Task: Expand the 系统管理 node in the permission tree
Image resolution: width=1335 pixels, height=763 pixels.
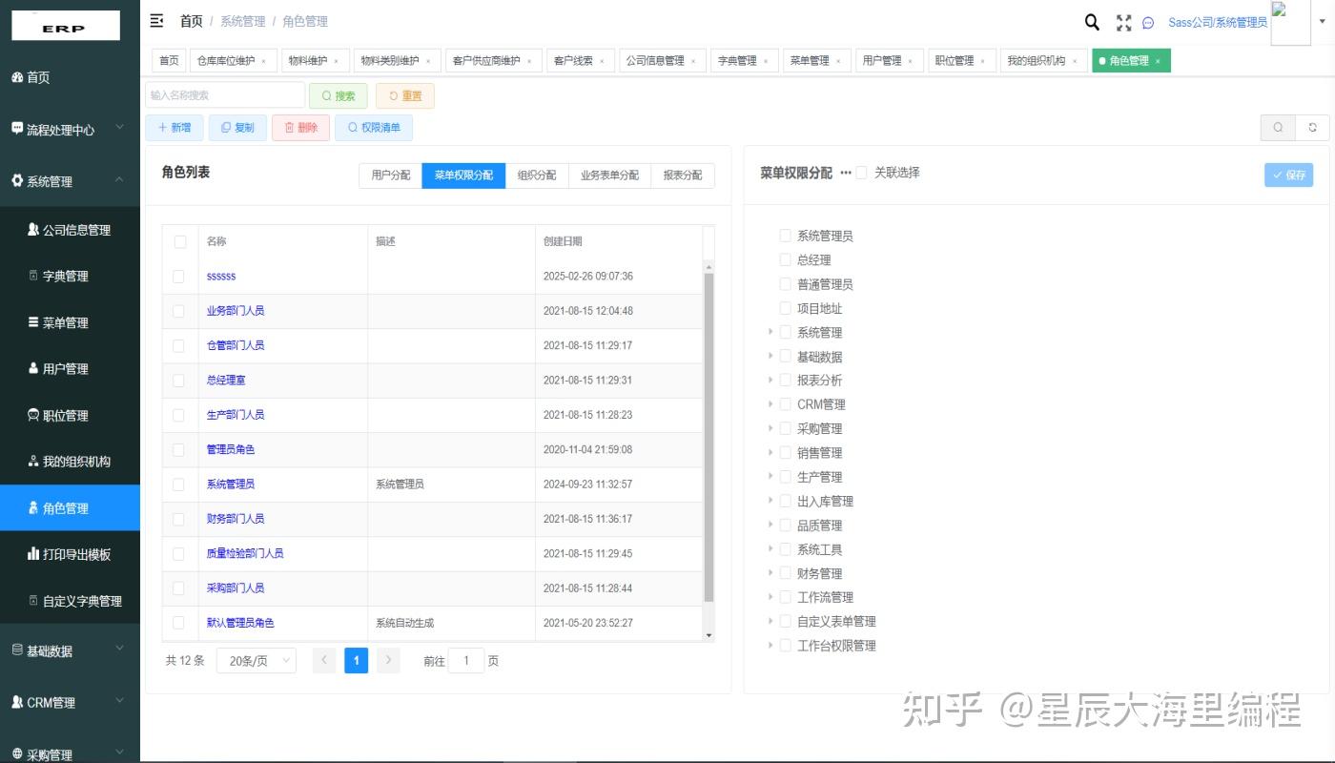Action: [x=770, y=332]
